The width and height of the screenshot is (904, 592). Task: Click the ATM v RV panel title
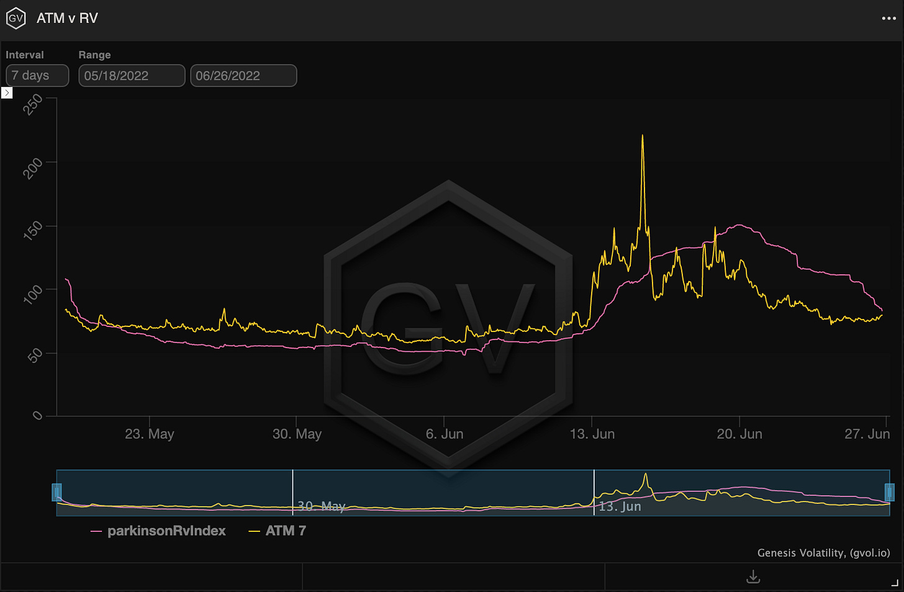coord(67,18)
